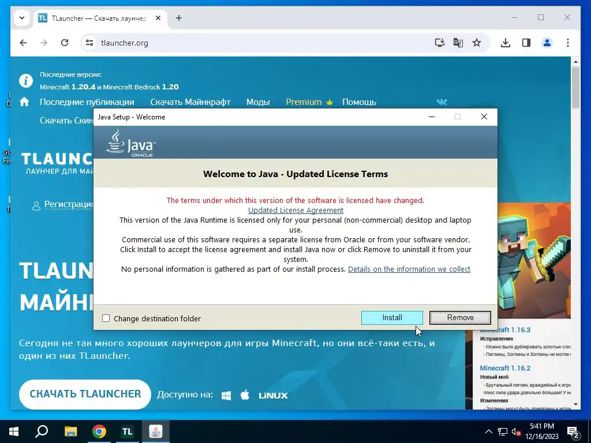Click the Install button in Java Setup
Image resolution: width=591 pixels, height=443 pixels.
tap(392, 318)
